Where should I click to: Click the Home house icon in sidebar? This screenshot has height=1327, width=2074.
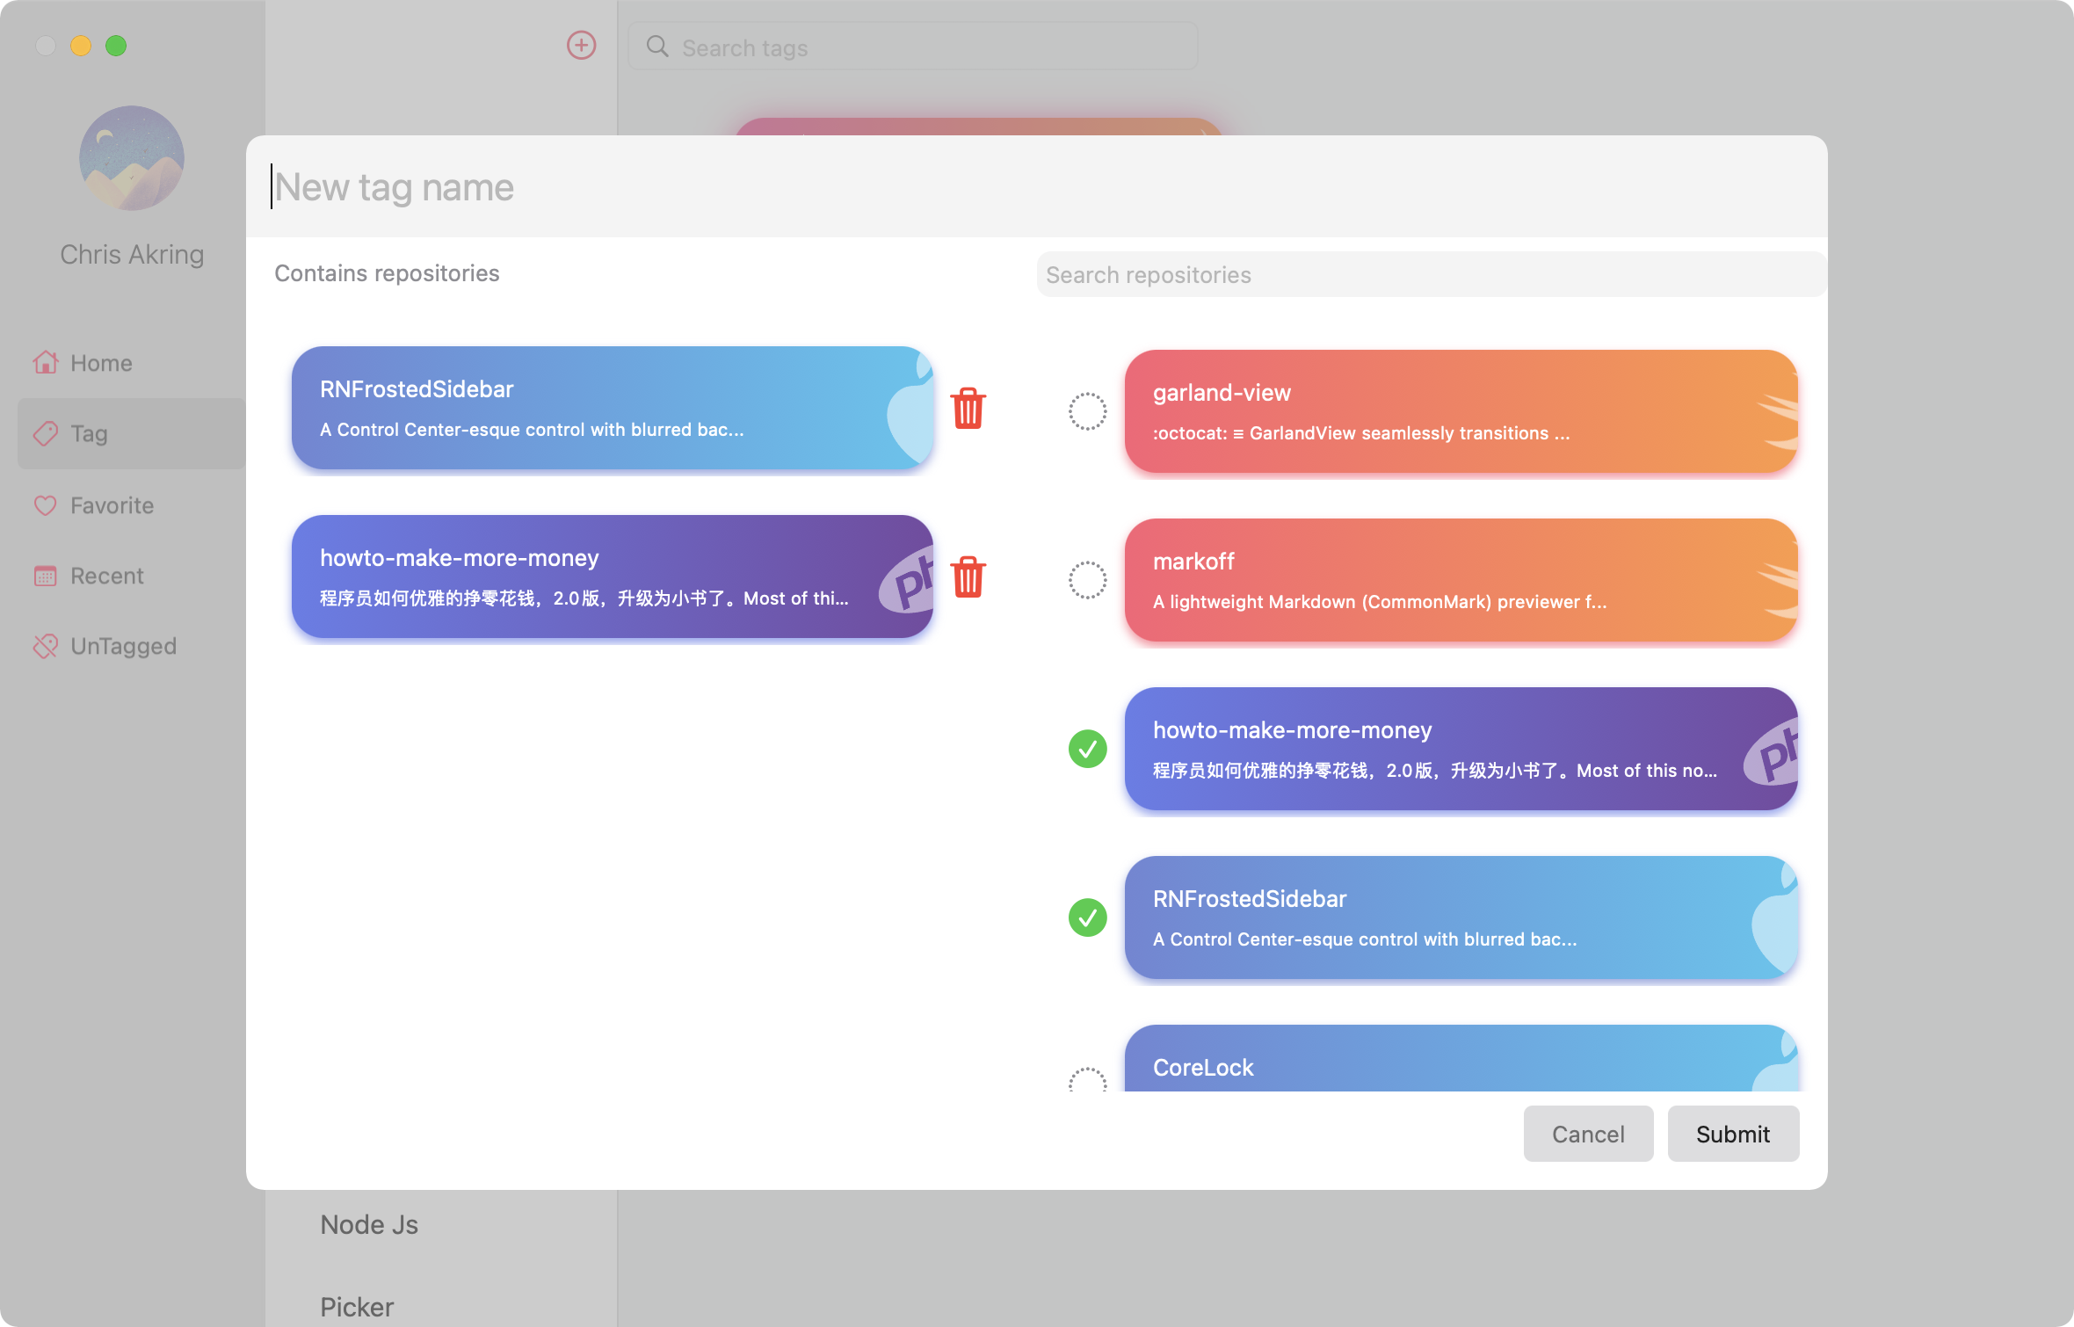(x=46, y=362)
